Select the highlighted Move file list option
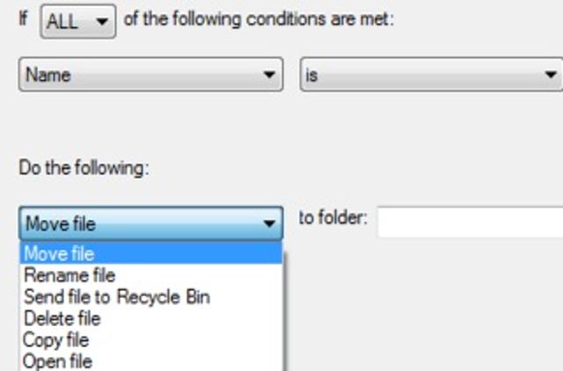Image resolution: width=563 pixels, height=371 pixels. tap(59, 255)
